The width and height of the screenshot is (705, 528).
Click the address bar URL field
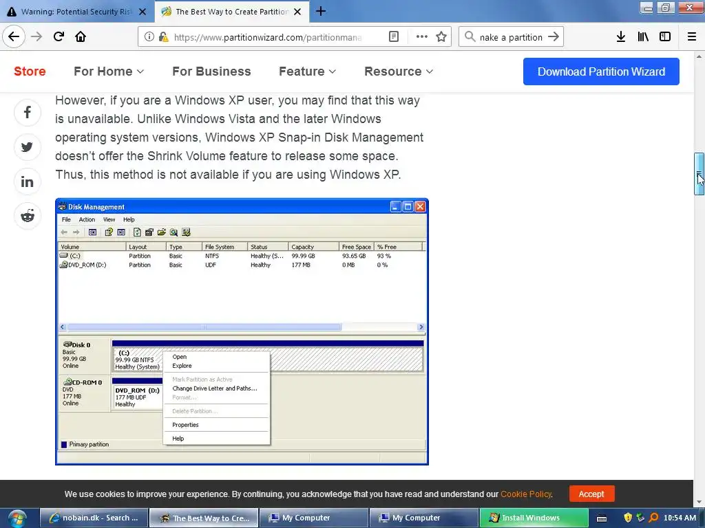(x=268, y=37)
